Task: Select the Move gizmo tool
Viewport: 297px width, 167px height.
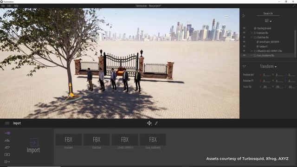Action: [149, 123]
